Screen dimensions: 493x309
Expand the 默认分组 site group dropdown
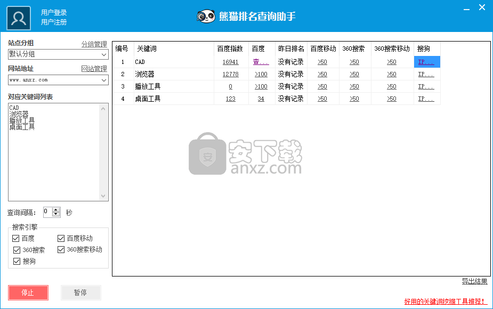pyautogui.click(x=104, y=54)
